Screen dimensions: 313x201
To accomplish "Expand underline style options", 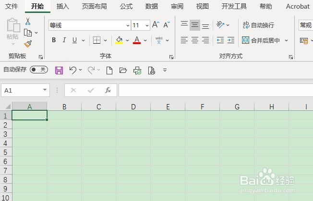I will tap(83, 40).
